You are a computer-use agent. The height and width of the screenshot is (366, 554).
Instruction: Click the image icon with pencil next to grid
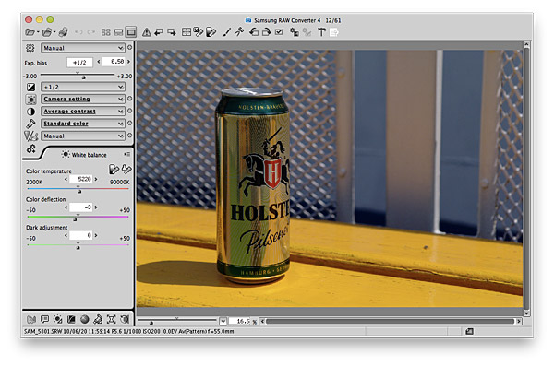point(199,32)
